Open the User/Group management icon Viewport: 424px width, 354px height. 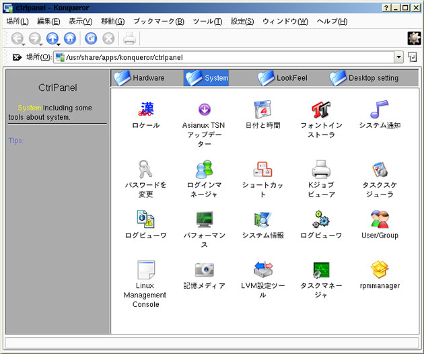pyautogui.click(x=380, y=219)
